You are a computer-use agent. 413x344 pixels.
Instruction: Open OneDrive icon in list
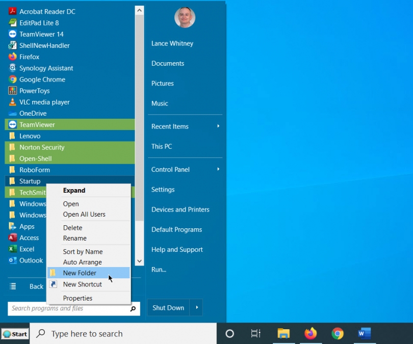(x=12, y=113)
